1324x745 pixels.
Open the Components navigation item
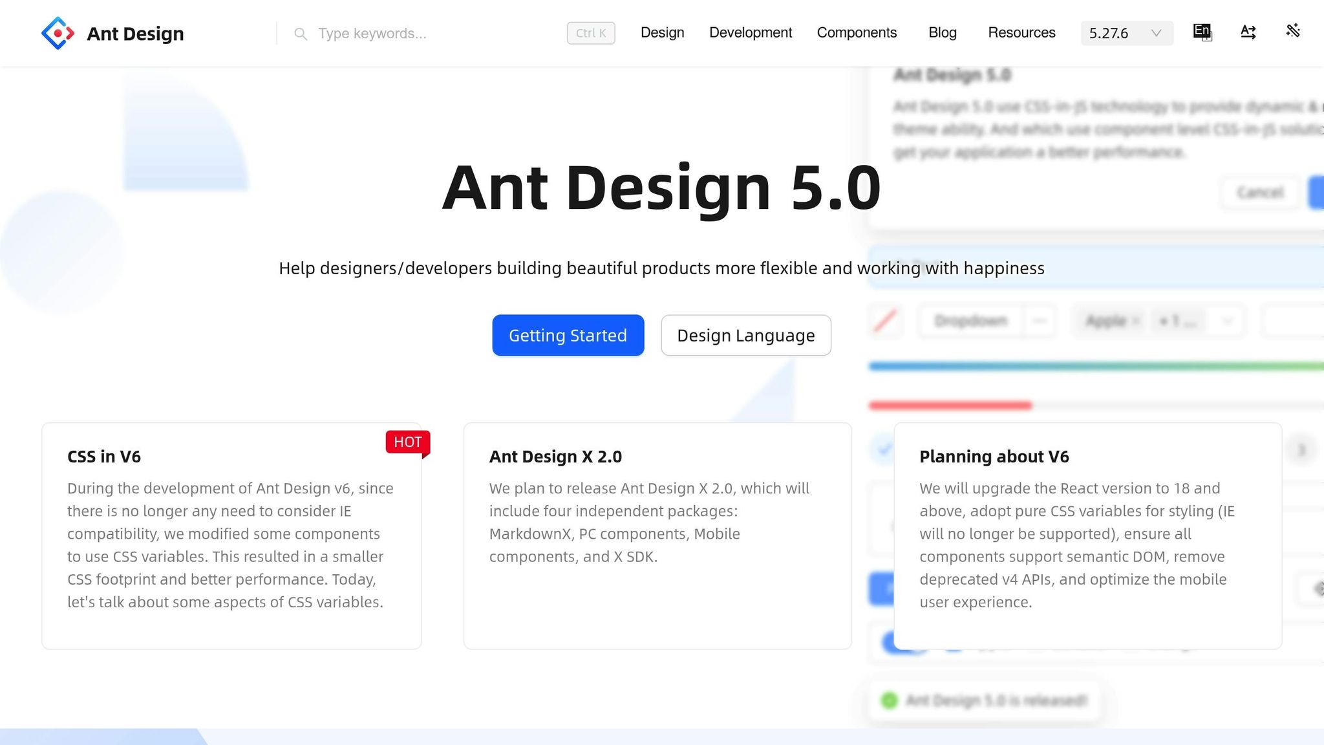[x=856, y=32]
